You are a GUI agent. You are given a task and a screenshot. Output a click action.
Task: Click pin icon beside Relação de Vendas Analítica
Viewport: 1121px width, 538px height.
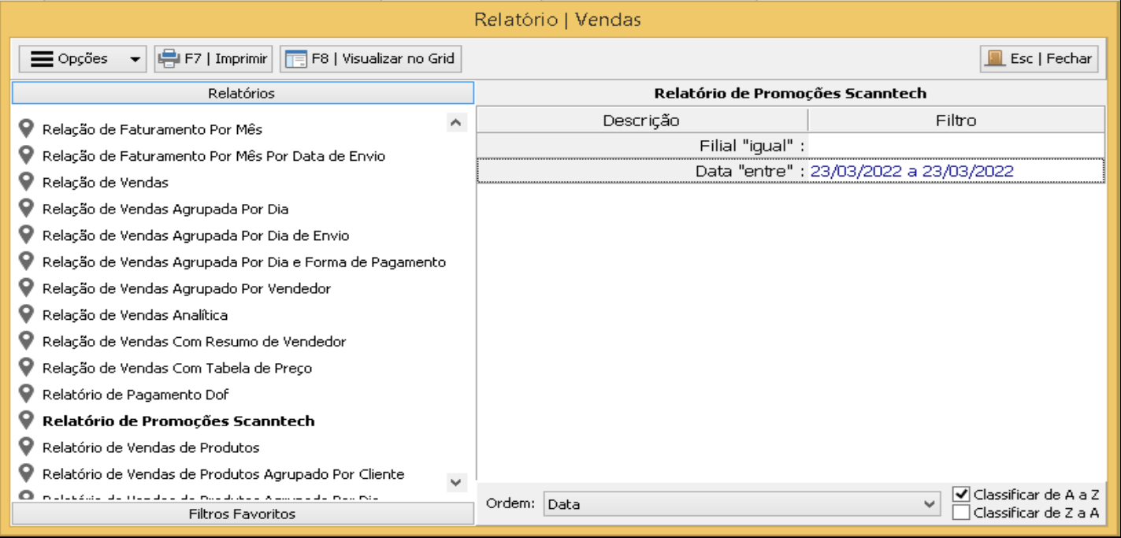tap(27, 314)
